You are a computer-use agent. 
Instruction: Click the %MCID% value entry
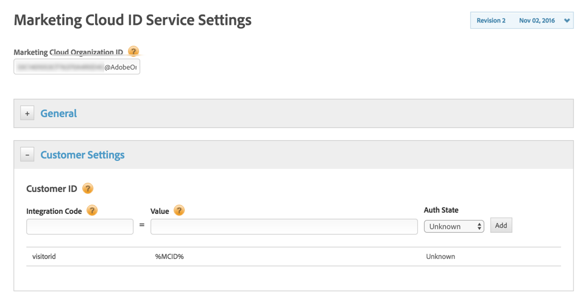click(169, 257)
